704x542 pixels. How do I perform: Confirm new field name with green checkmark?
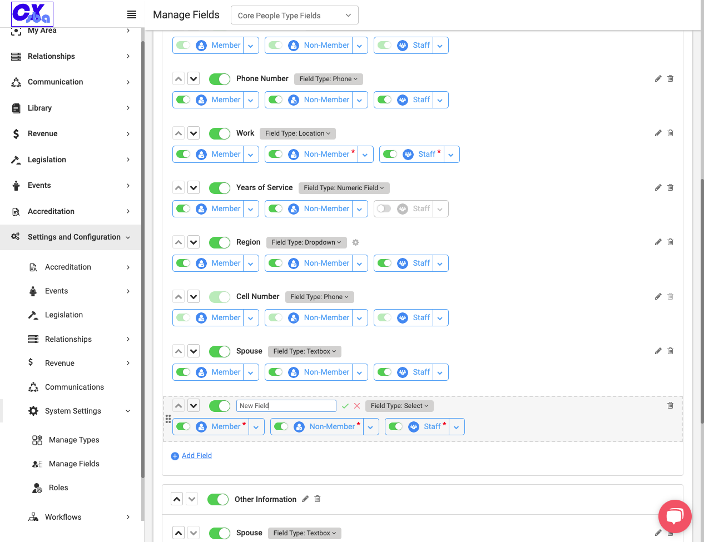click(x=345, y=406)
